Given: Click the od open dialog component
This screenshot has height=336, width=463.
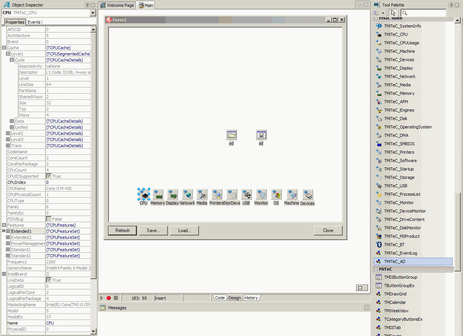Looking at the screenshot, I should tap(231, 135).
